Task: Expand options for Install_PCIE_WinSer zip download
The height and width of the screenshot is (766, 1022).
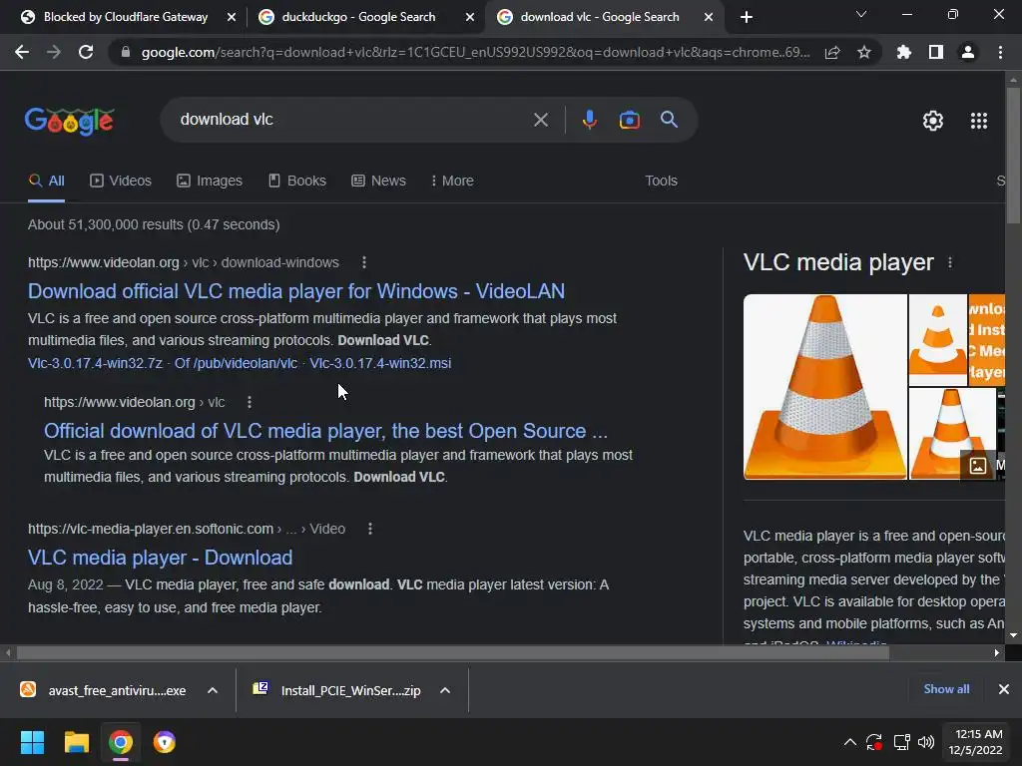Action: 445,690
